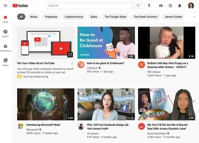Go to Explore in the sidebar
This screenshot has width=199, height=143.
[x=6, y=33]
